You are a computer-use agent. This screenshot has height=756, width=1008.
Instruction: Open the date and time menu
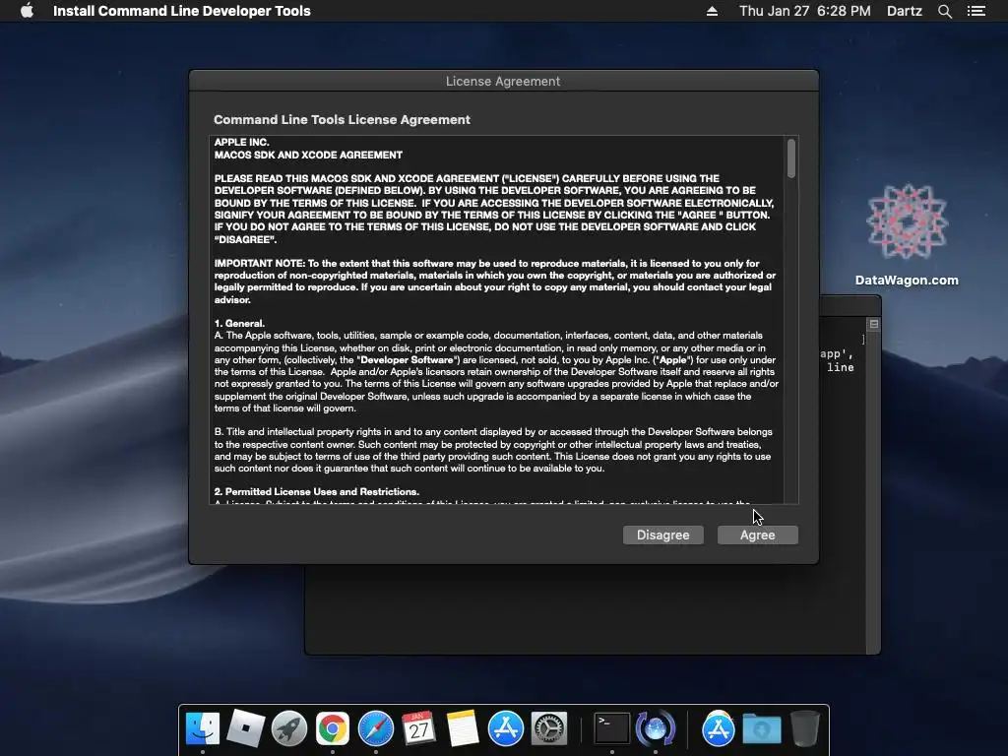805,11
